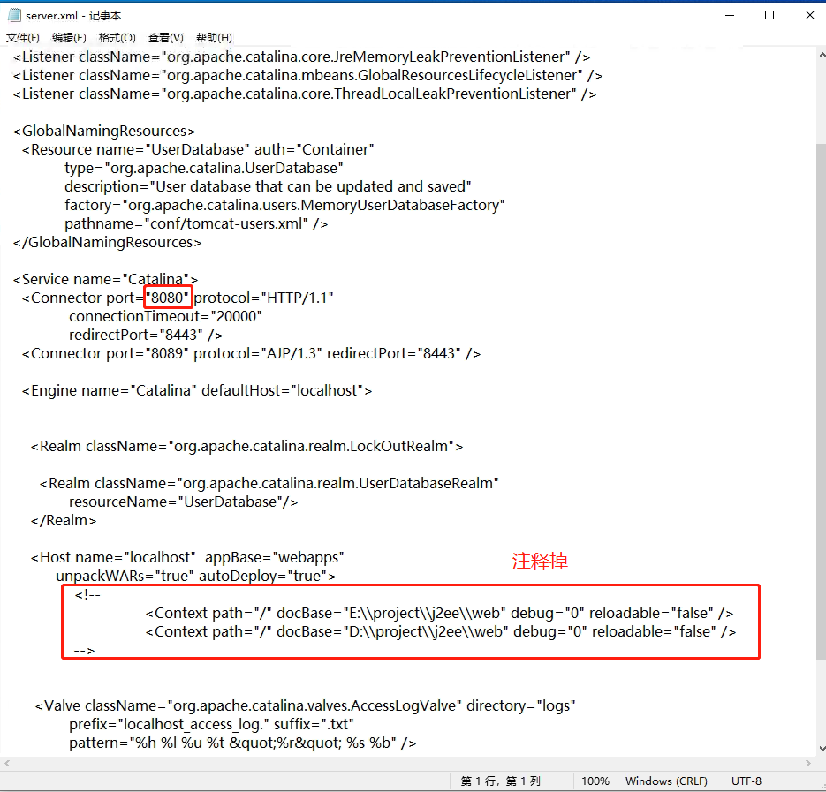Click the resourceName="UserDatabase" line
Screen dimensions: 826x792
(184, 502)
